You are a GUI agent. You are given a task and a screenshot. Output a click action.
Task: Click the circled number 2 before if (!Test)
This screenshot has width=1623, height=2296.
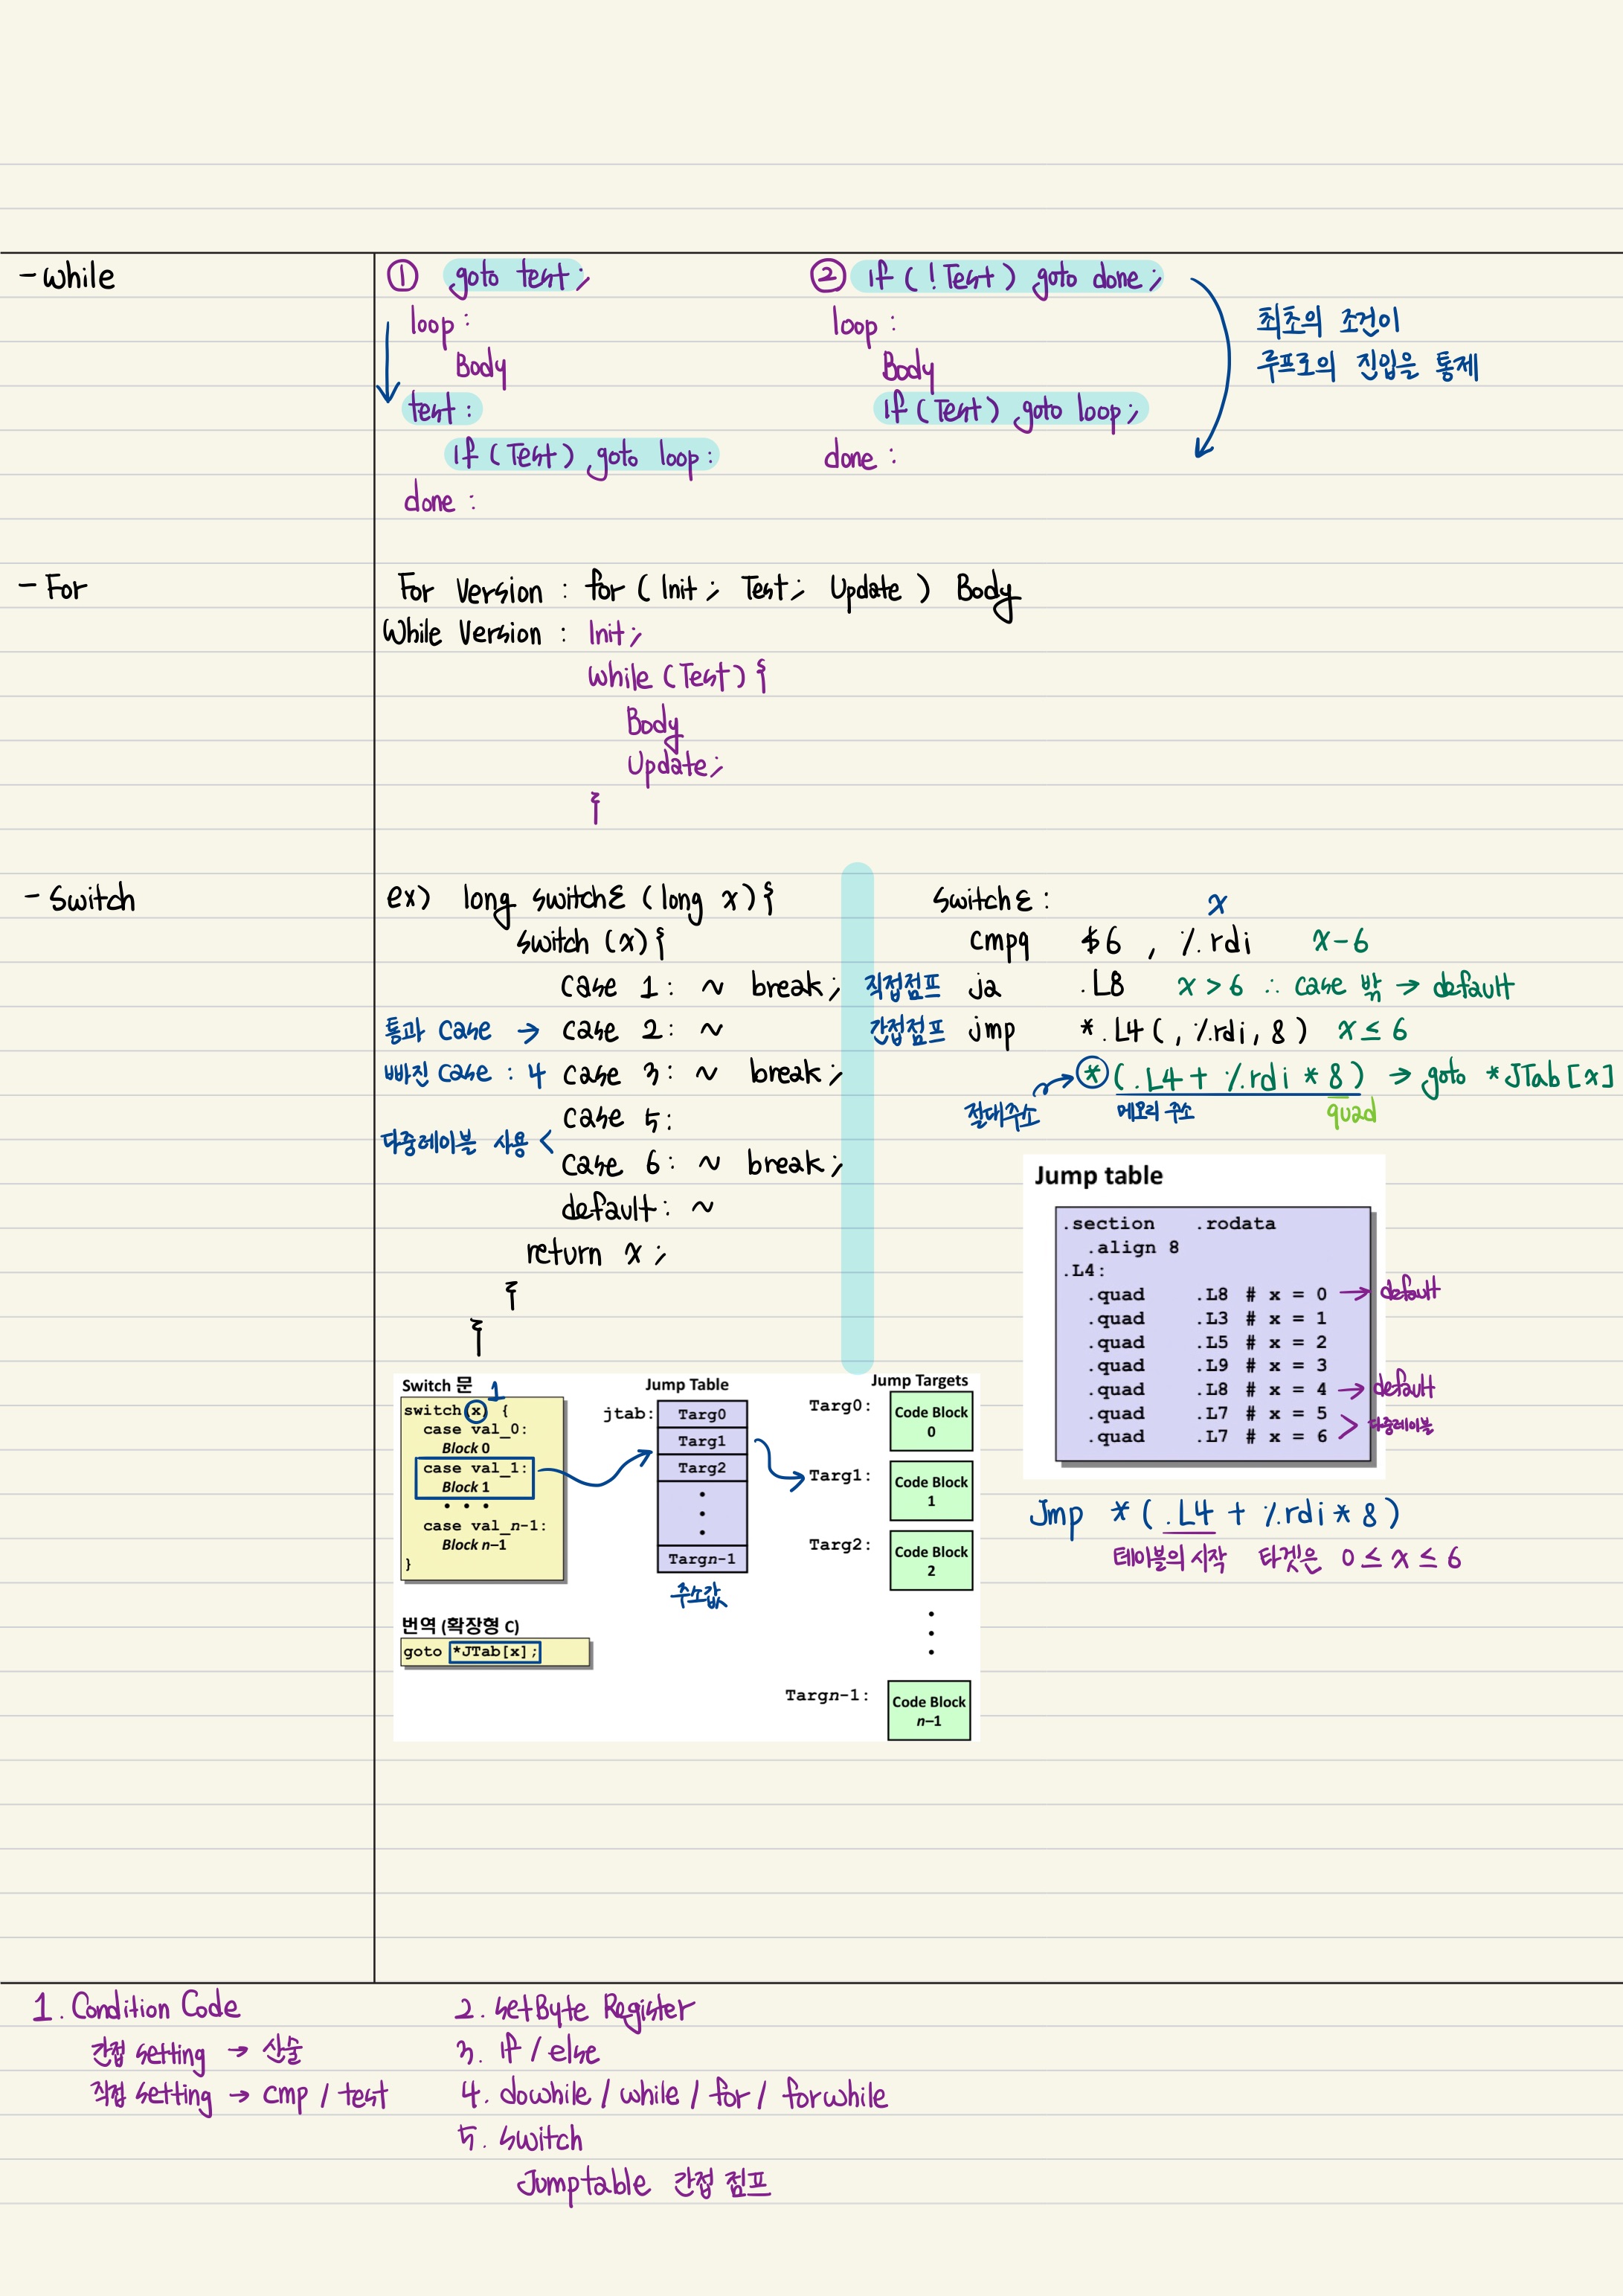point(827,275)
